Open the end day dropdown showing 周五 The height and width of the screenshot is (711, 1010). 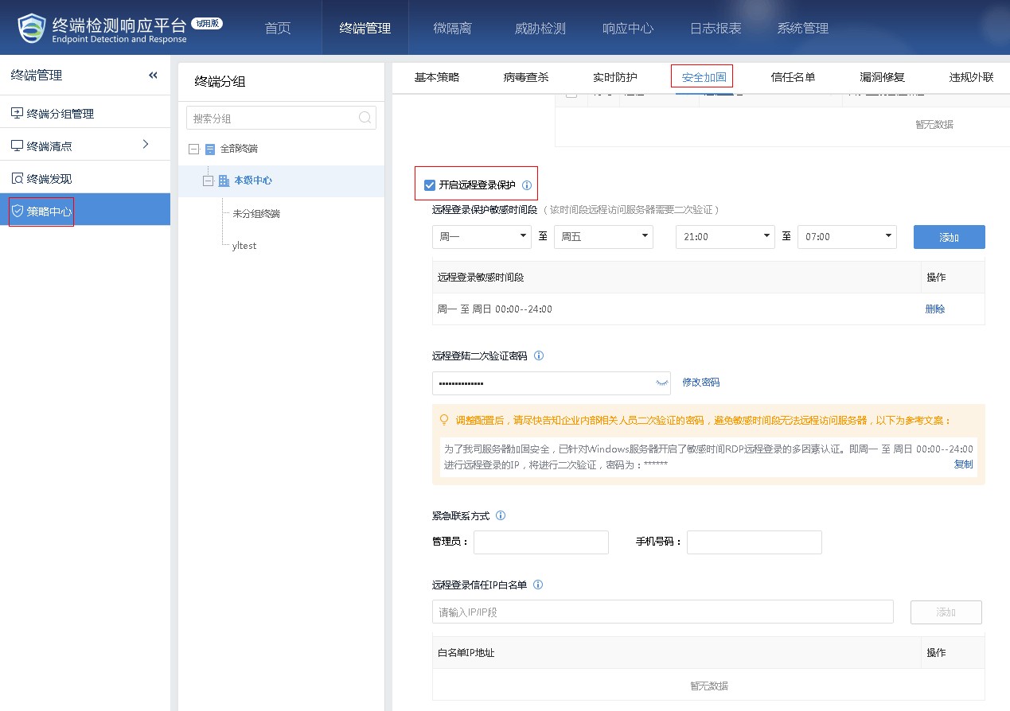click(x=602, y=237)
